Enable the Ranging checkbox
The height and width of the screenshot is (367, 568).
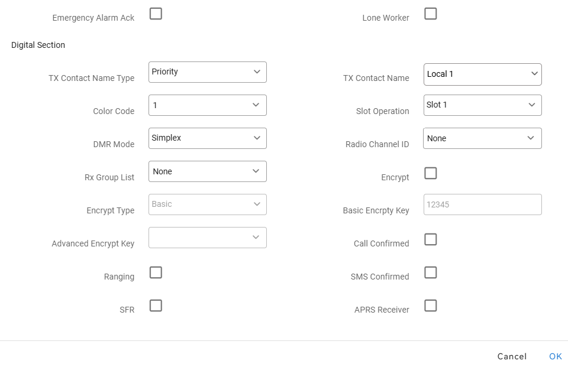pyautogui.click(x=156, y=272)
